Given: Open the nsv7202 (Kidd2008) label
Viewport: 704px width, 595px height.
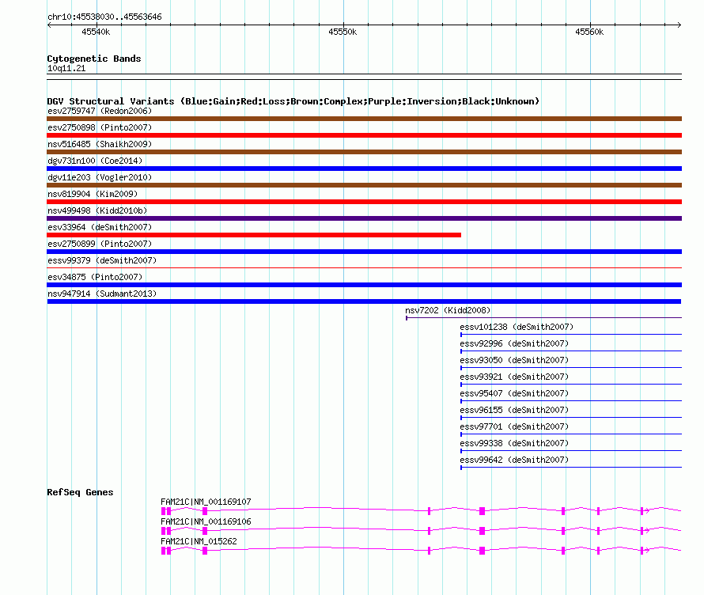Looking at the screenshot, I should pos(448,310).
